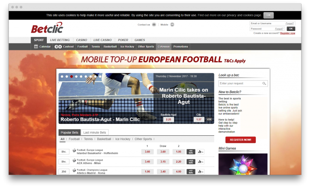This screenshot has width=310, height=190.
Task: Focus the Password field
Action: coord(267,29)
